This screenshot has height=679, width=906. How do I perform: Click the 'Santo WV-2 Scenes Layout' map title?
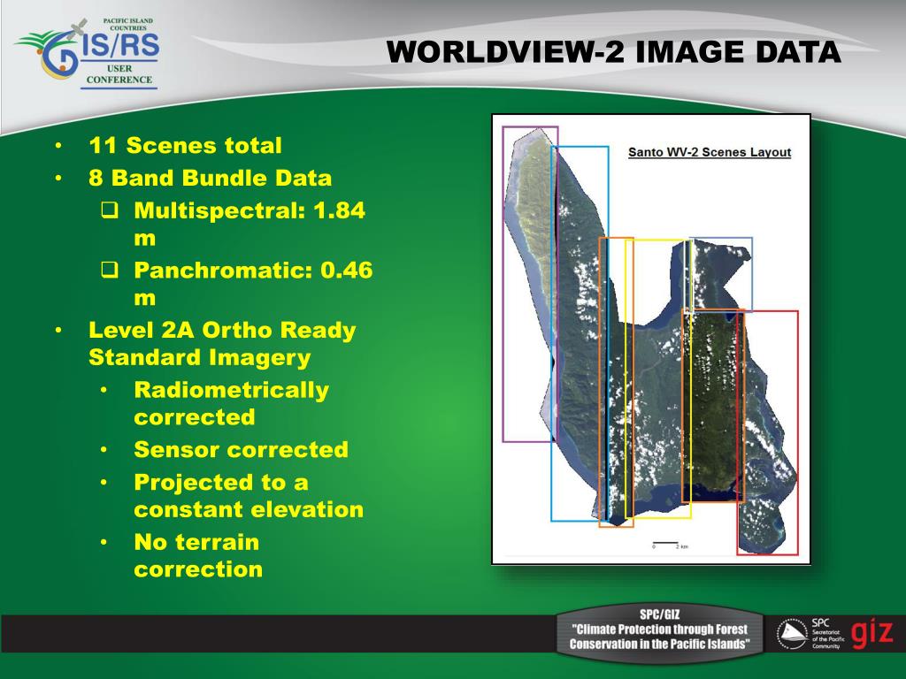(x=710, y=152)
